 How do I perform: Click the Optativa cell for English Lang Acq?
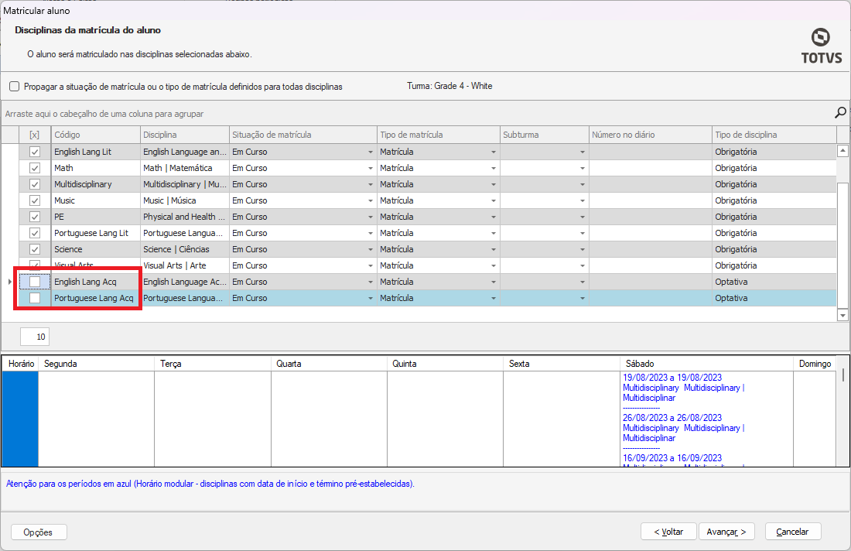774,282
